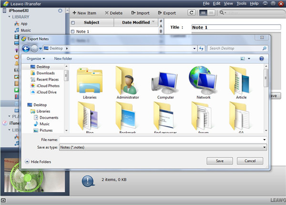The height and width of the screenshot is (205, 286).
Task: Toggle the select-all checkbox beside Subject
Action: tap(72, 22)
